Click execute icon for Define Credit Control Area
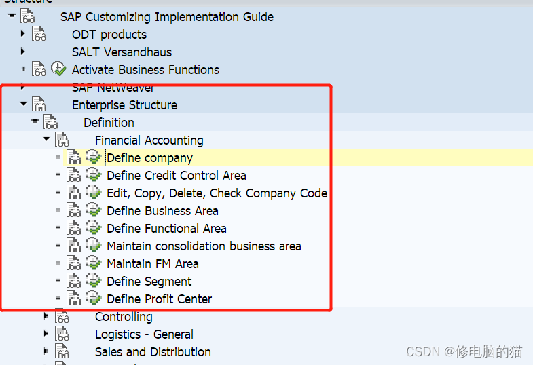The width and height of the screenshot is (533, 365). (x=93, y=175)
